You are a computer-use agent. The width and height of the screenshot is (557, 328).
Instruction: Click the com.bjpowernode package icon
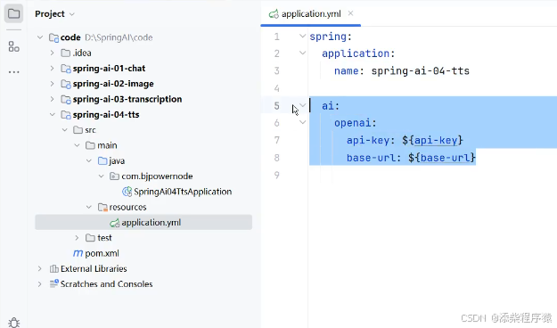coord(114,176)
